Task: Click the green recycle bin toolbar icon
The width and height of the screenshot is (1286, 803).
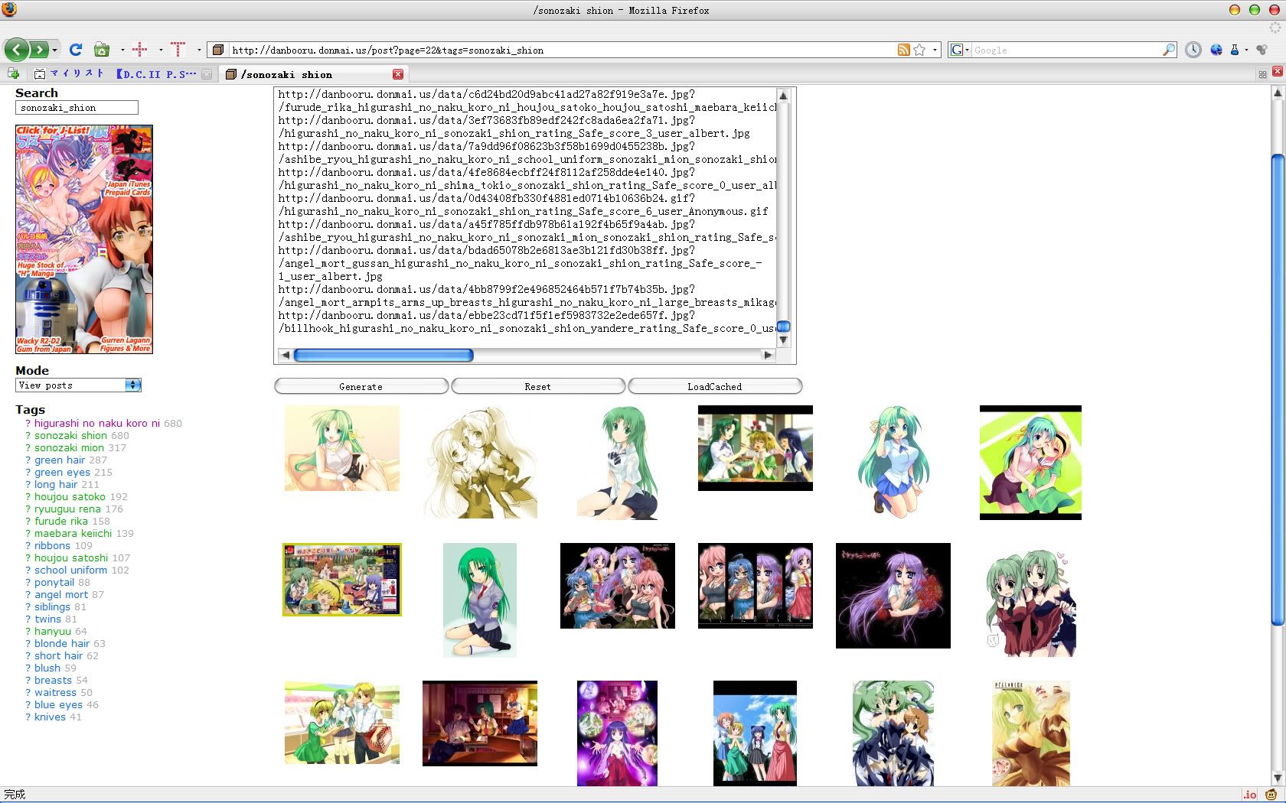Action: (101, 50)
